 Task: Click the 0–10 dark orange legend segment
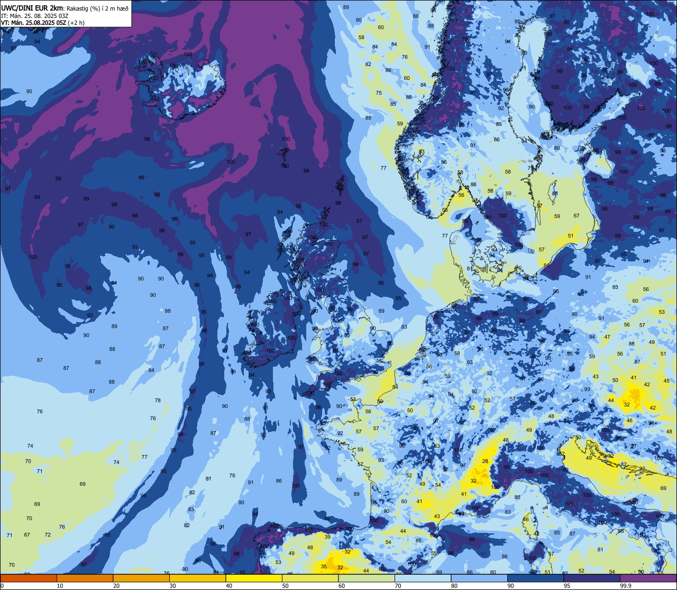tap(29, 578)
